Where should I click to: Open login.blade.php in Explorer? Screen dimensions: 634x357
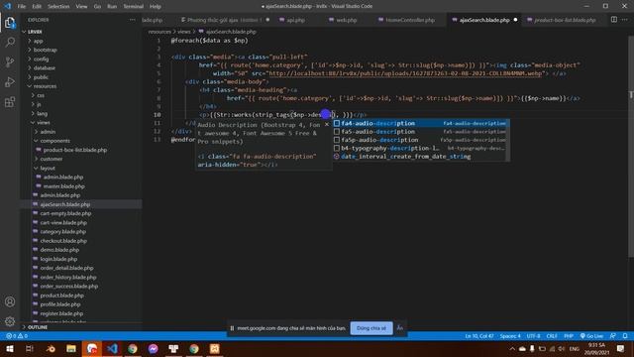[58, 259]
